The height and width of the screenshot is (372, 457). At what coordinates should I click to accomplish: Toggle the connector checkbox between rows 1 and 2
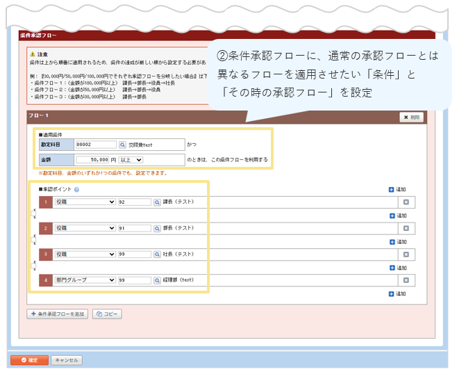pyautogui.click(x=34, y=214)
